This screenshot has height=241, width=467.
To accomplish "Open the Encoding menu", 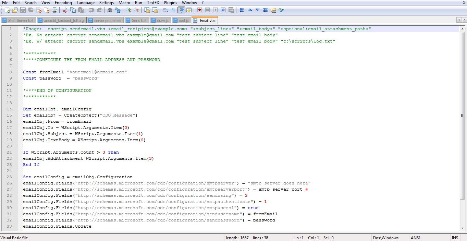I will (x=63, y=3).
